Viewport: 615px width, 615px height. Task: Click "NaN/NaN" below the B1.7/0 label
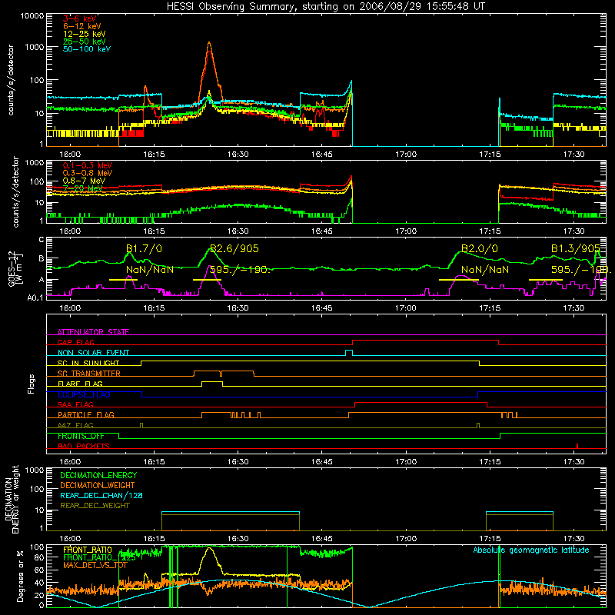(x=149, y=270)
